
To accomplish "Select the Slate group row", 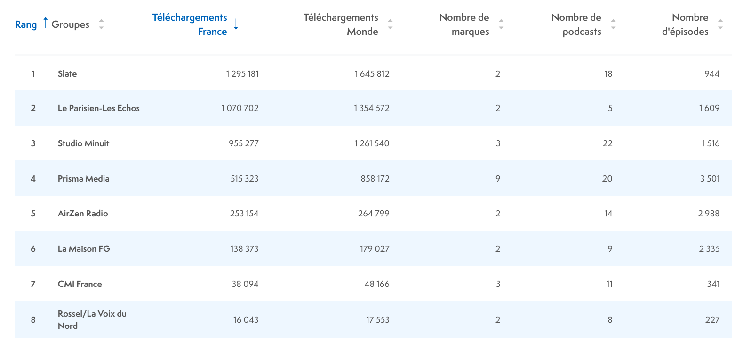I will (x=67, y=74).
